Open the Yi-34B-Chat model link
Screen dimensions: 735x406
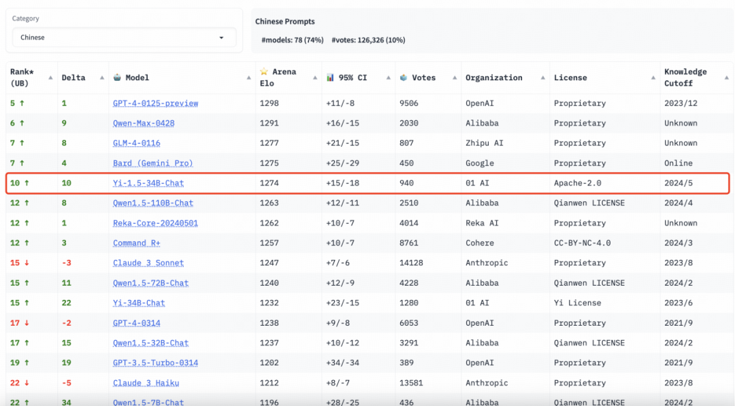(139, 303)
